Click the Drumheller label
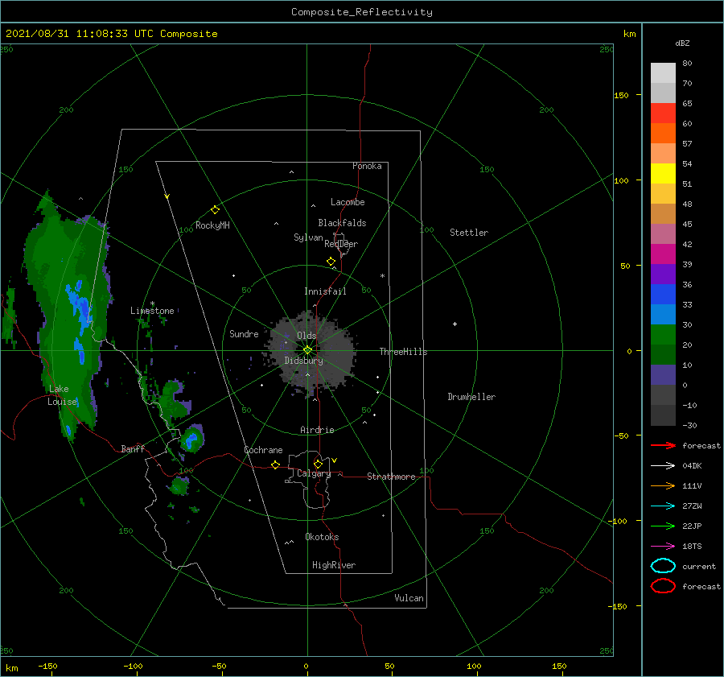Viewport: 724px width, 677px height. 471,397
